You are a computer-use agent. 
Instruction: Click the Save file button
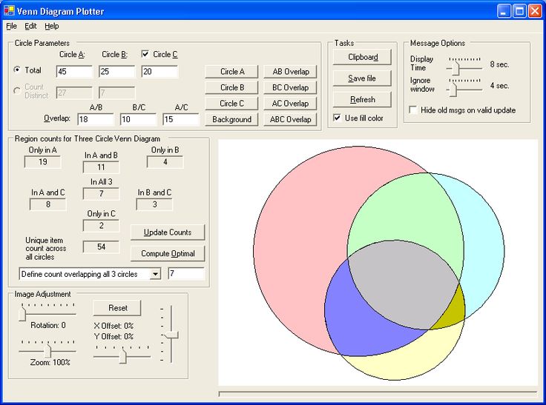[363, 78]
